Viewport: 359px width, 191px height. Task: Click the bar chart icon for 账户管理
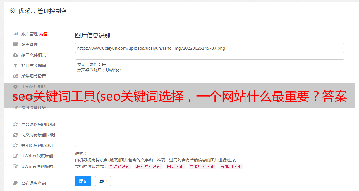pyautogui.click(x=16, y=34)
